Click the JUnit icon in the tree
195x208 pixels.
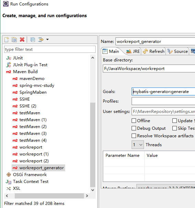(9, 58)
